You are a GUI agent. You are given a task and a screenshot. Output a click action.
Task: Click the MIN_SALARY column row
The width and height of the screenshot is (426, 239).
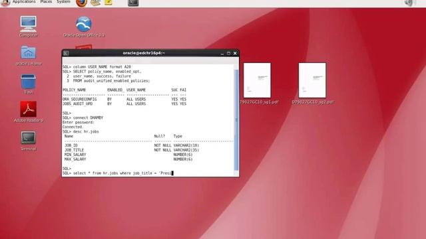pyautogui.click(x=128, y=155)
